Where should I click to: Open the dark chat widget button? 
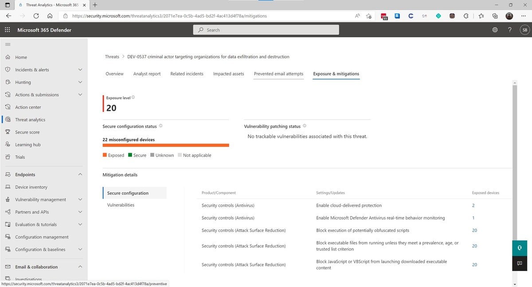(x=520, y=263)
